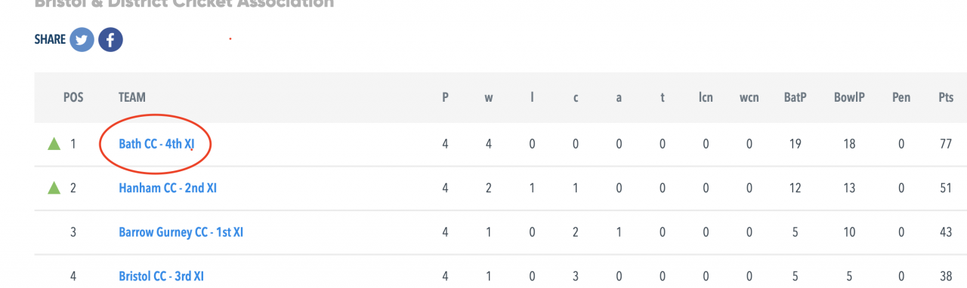Click the SHARE label
The width and height of the screenshot is (967, 288).
point(50,40)
